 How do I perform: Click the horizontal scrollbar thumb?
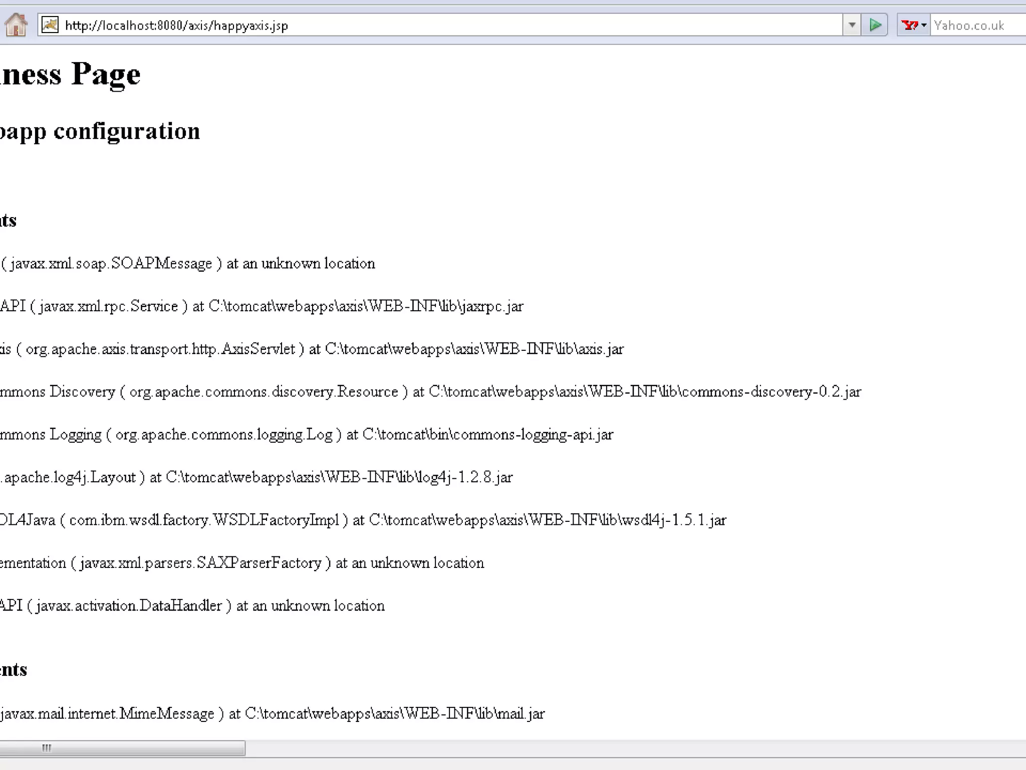click(x=122, y=748)
